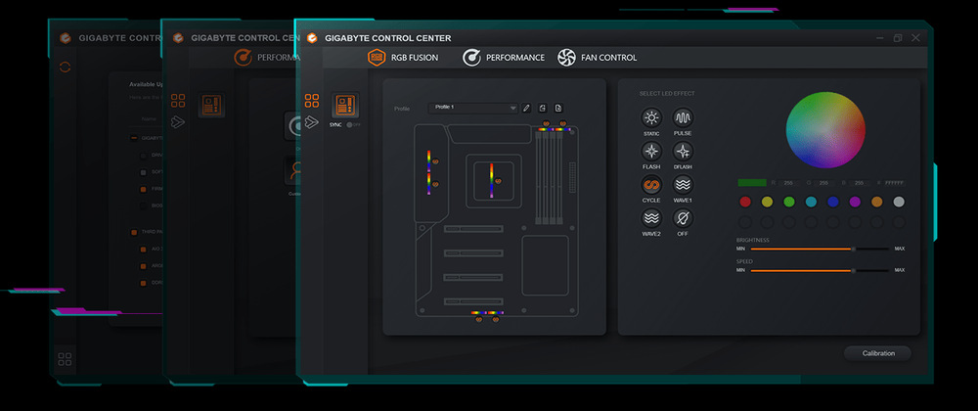Click grid icon at bottom of leftmost window

tap(65, 359)
